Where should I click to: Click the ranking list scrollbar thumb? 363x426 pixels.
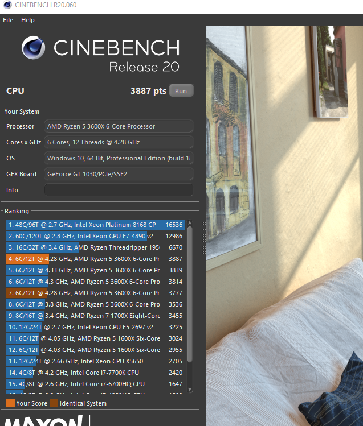coord(190,295)
